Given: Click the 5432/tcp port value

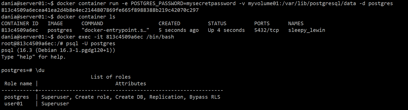Looking at the screenshot, I should (x=266, y=30).
